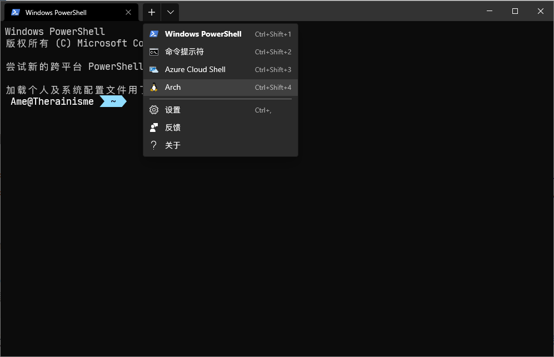This screenshot has width=554, height=357.
Task: Click the Arch penguin icon
Action: (x=154, y=87)
